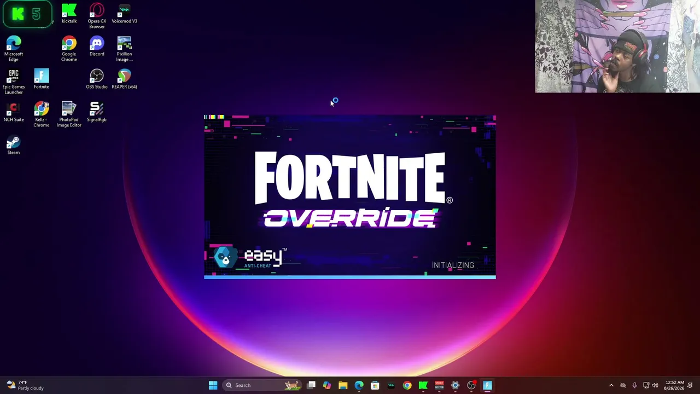The width and height of the screenshot is (700, 394).
Task: Select the REAPER (x64) desktop icon
Action: (124, 79)
